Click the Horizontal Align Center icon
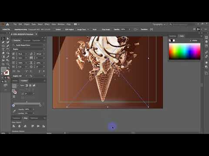The width and height of the screenshot is (209, 156). (x=19, y=126)
